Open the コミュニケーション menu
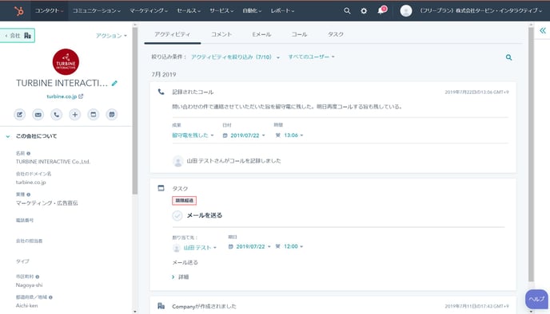The image size is (550, 314). (x=97, y=11)
